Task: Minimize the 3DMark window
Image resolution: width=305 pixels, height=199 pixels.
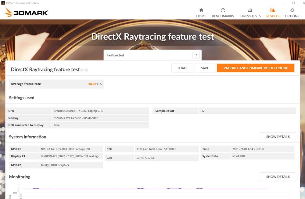Action: (x=283, y=3)
